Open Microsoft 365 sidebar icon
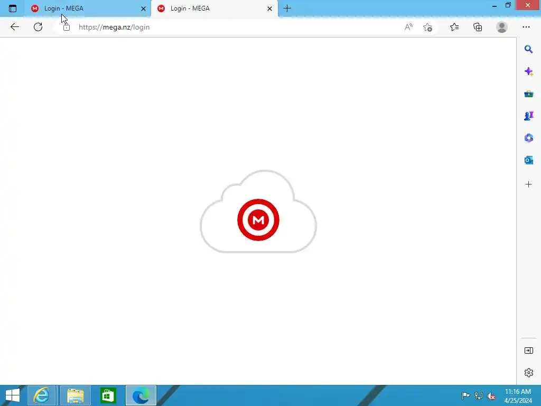This screenshot has height=406, width=541. pyautogui.click(x=528, y=138)
